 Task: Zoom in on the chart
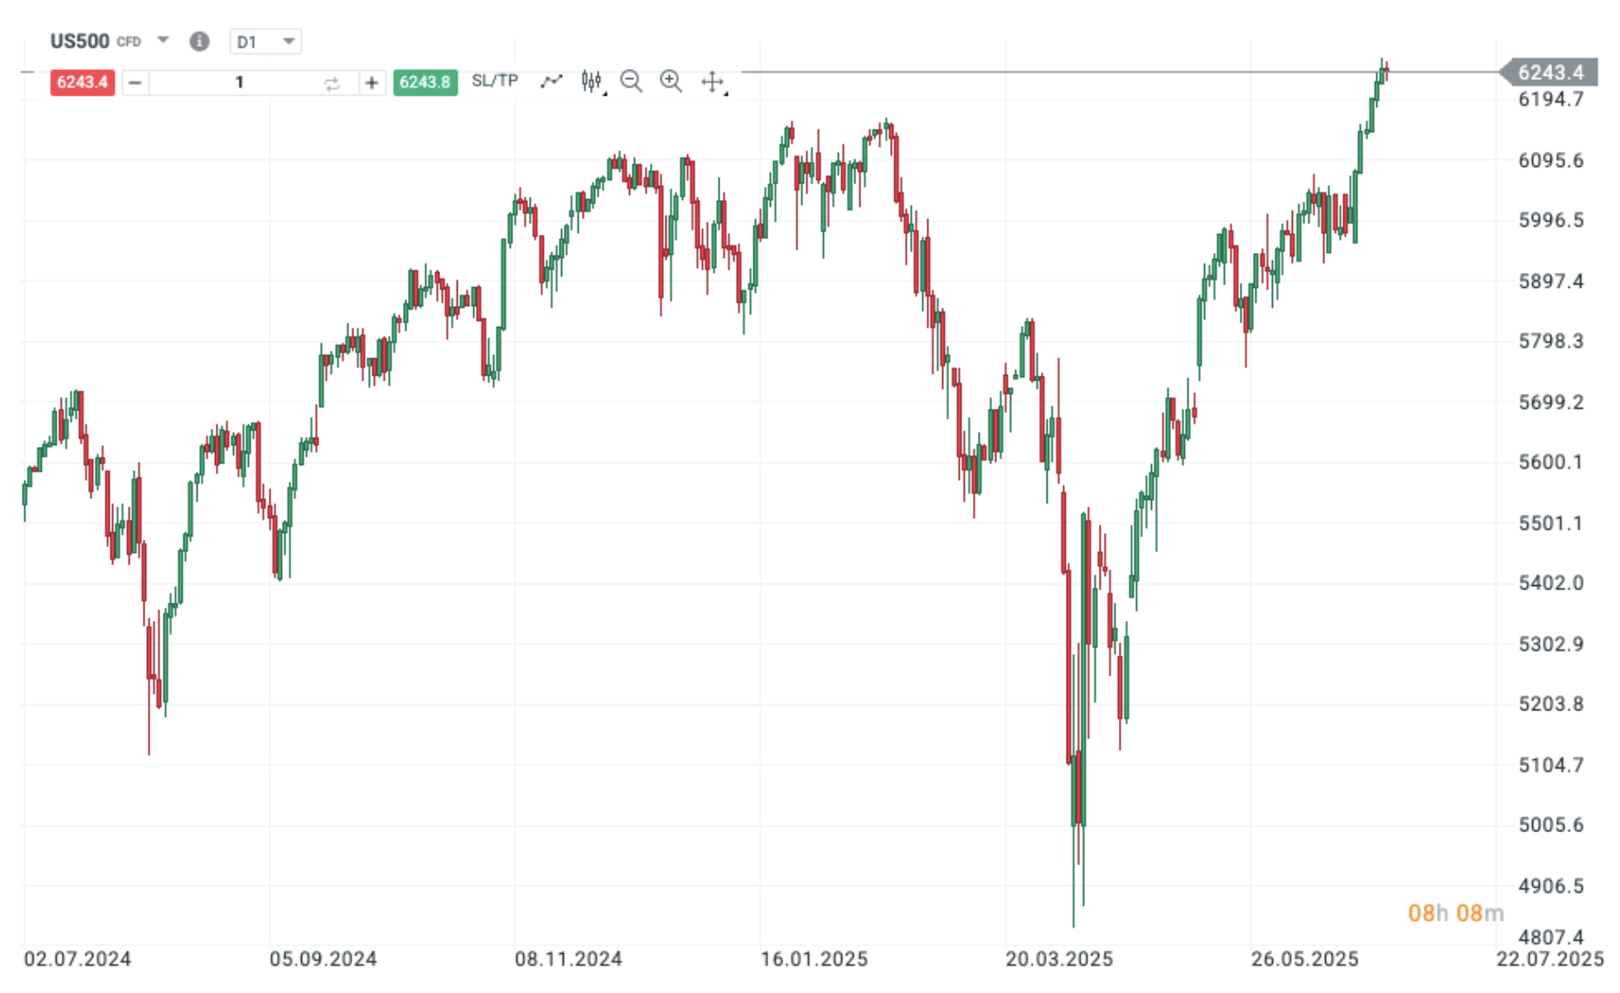point(671,82)
